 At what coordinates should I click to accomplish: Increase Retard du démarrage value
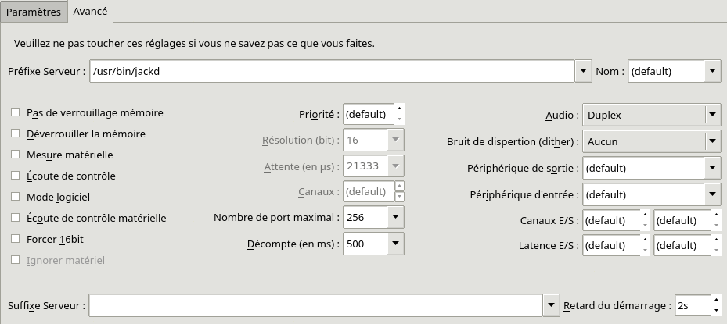point(714,300)
